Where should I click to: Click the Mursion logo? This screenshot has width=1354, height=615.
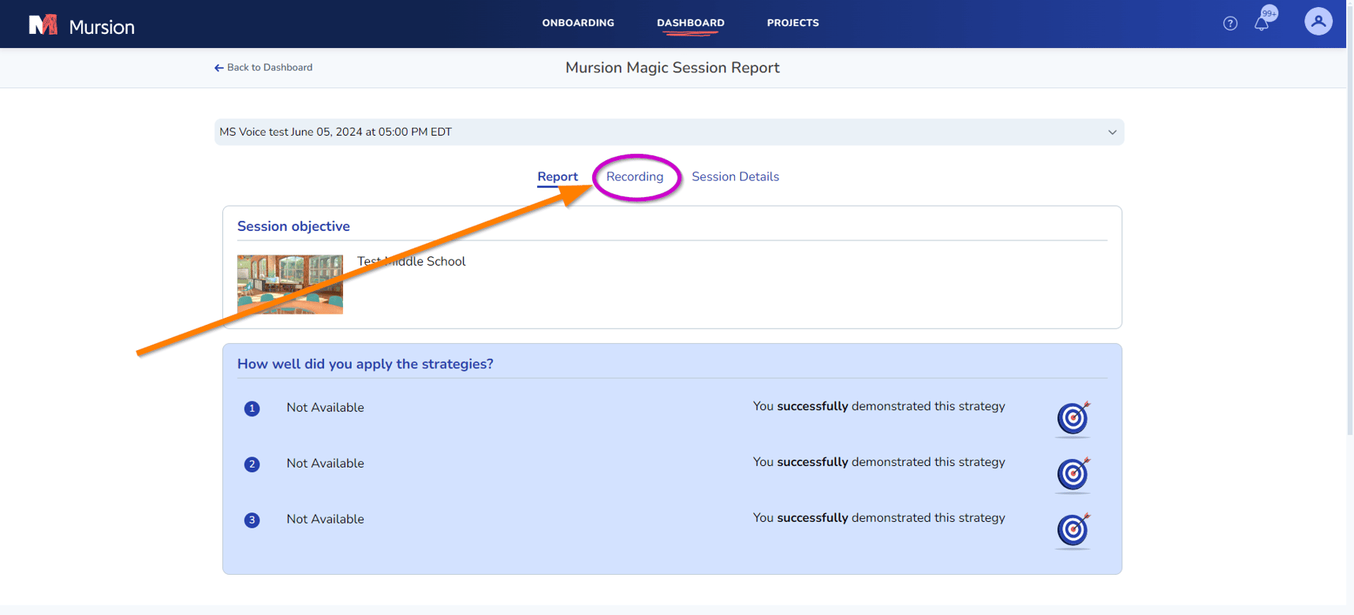click(81, 25)
